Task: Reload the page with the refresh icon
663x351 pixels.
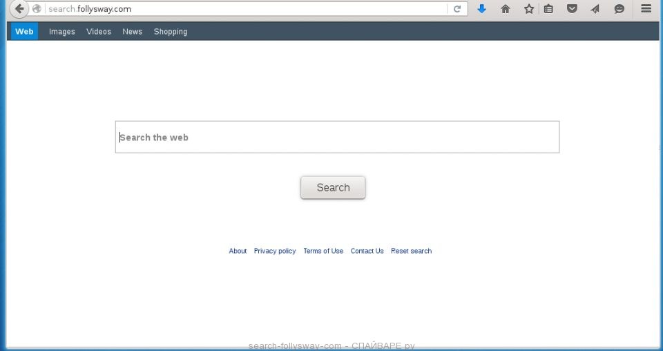Action: [x=457, y=9]
